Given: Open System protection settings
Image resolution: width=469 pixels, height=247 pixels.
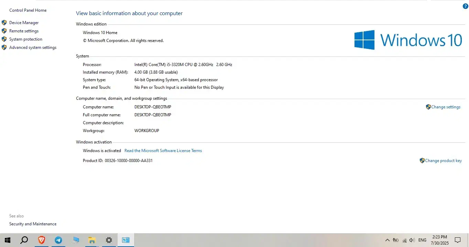Looking at the screenshot, I should (26, 39).
